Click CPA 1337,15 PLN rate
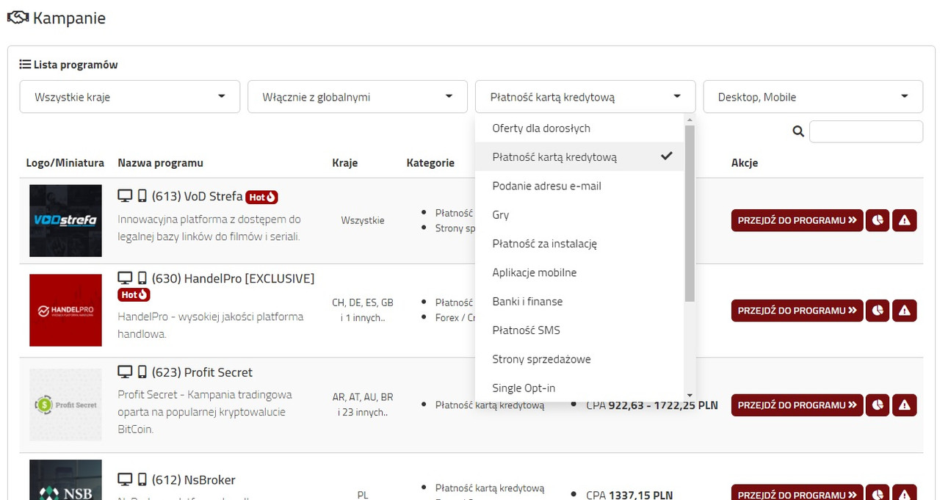The width and height of the screenshot is (940, 500). (629, 495)
